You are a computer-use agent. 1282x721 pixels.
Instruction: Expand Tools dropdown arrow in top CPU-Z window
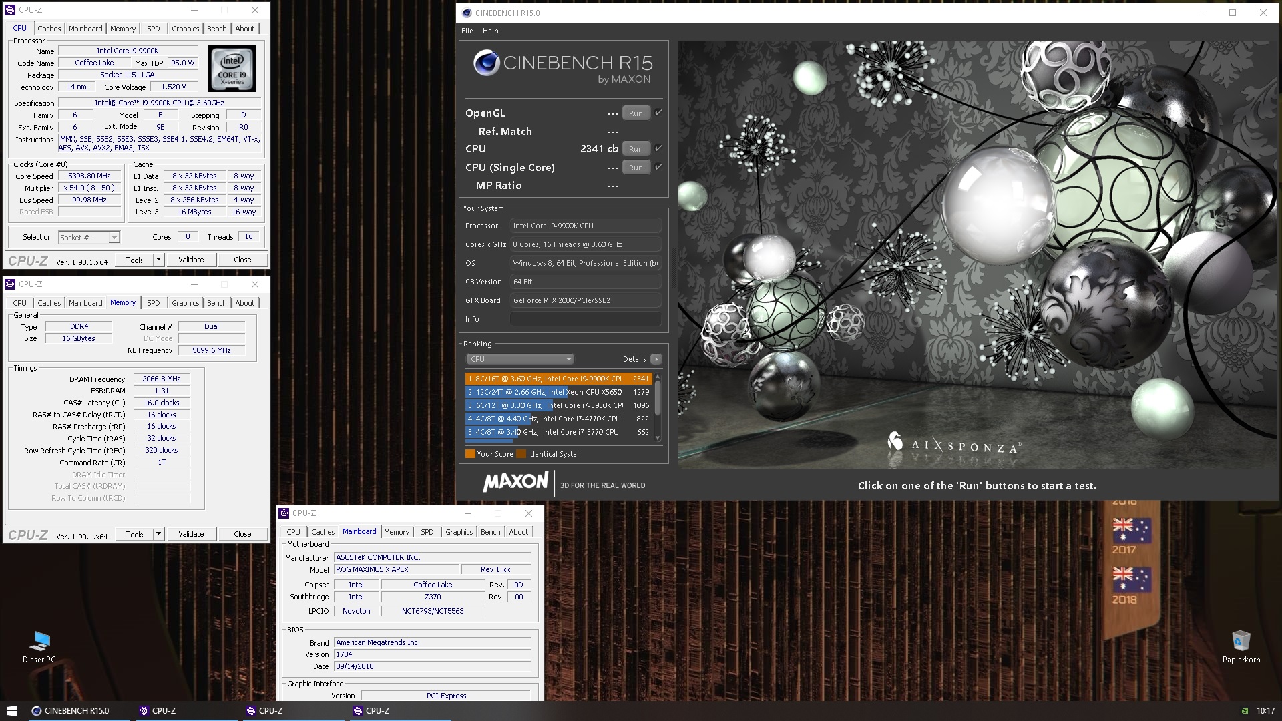pos(158,260)
